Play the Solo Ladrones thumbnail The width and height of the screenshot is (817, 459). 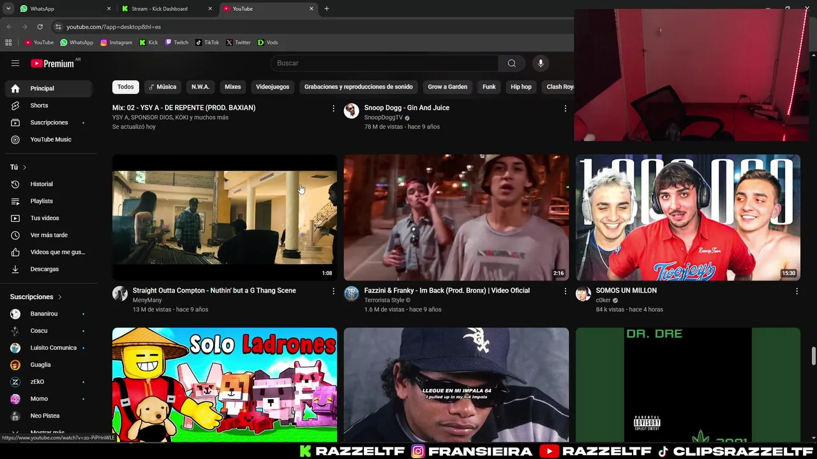(x=225, y=385)
